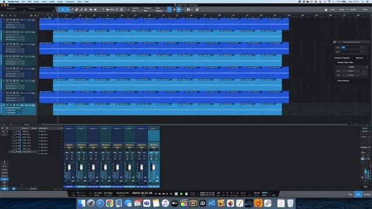
Task: Open Google Chrome from the Dock
Action: tap(109, 203)
